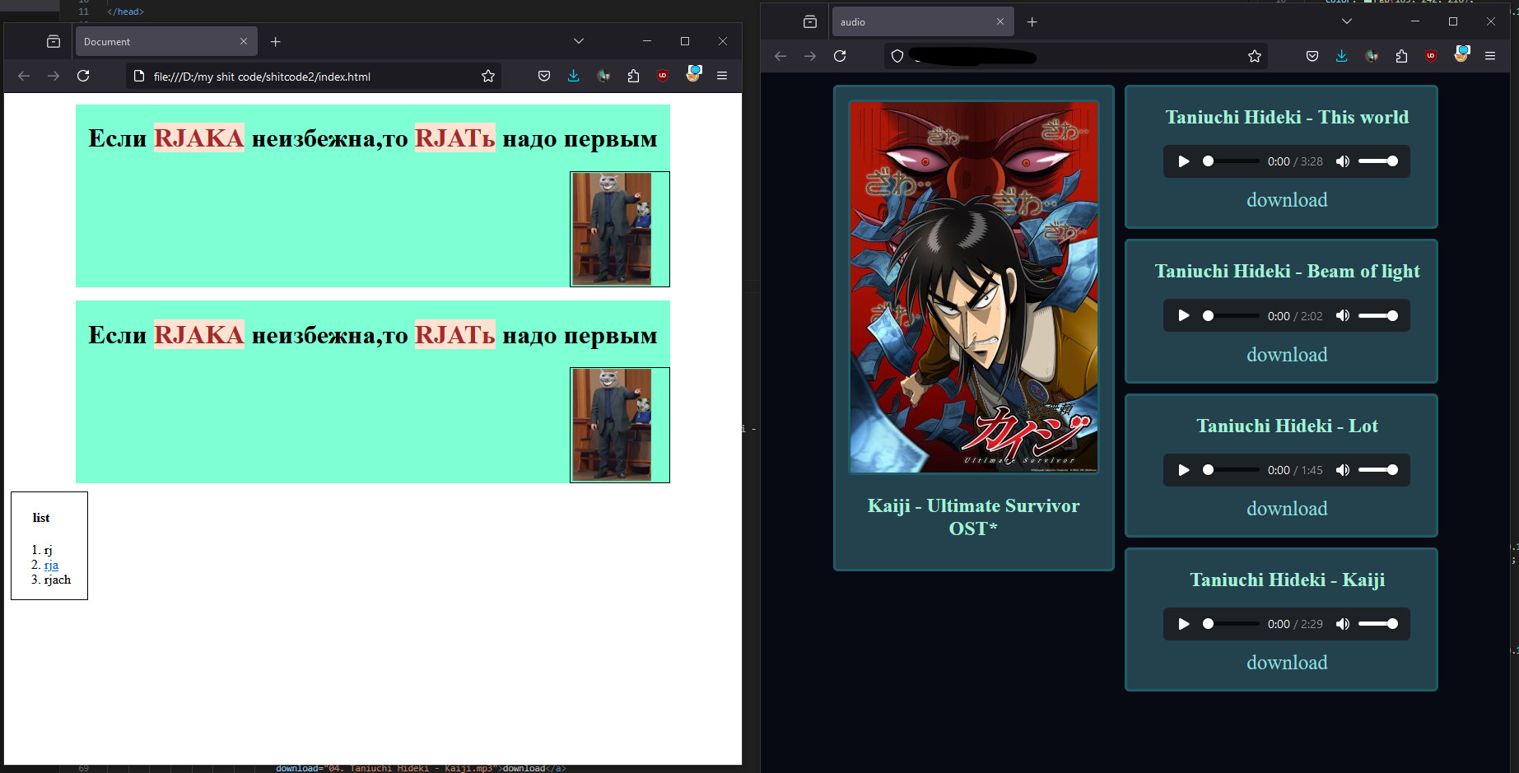Image resolution: width=1519 pixels, height=773 pixels.
Task: Open Extensions puzzle icon in right browser
Action: [x=1401, y=56]
